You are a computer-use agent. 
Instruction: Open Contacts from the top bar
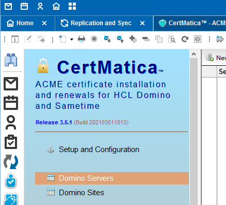point(40,7)
